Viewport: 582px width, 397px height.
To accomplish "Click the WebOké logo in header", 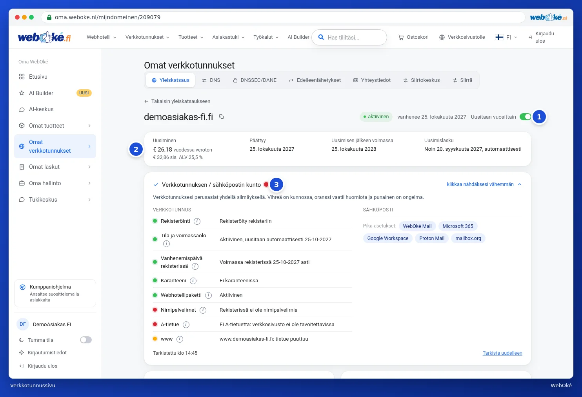I will pos(44,37).
